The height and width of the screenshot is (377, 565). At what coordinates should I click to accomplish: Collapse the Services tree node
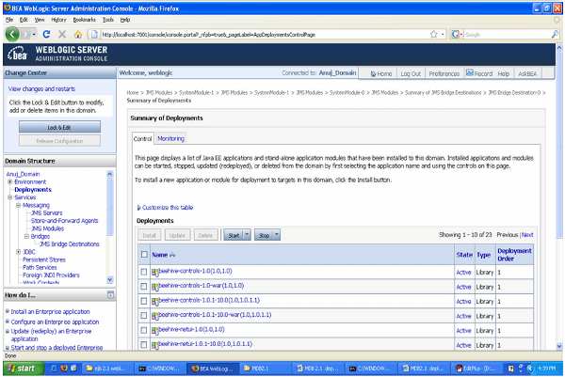tap(10, 197)
